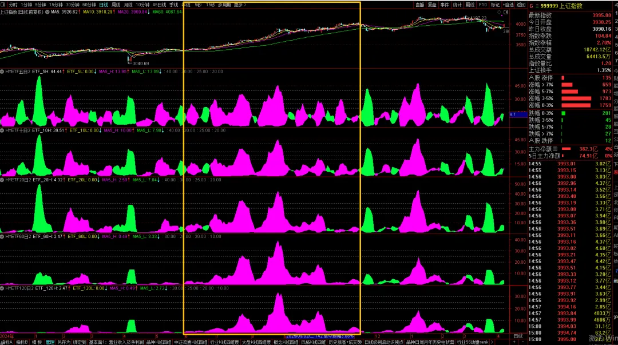
Task: Click 绑定到 in bottom bar
Action: coord(79,342)
